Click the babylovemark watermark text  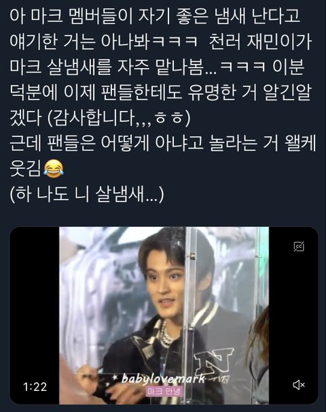tap(163, 379)
